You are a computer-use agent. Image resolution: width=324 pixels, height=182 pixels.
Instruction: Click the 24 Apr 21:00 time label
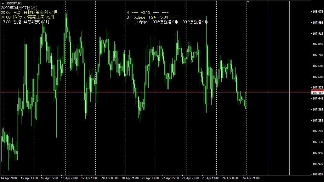[251, 178]
